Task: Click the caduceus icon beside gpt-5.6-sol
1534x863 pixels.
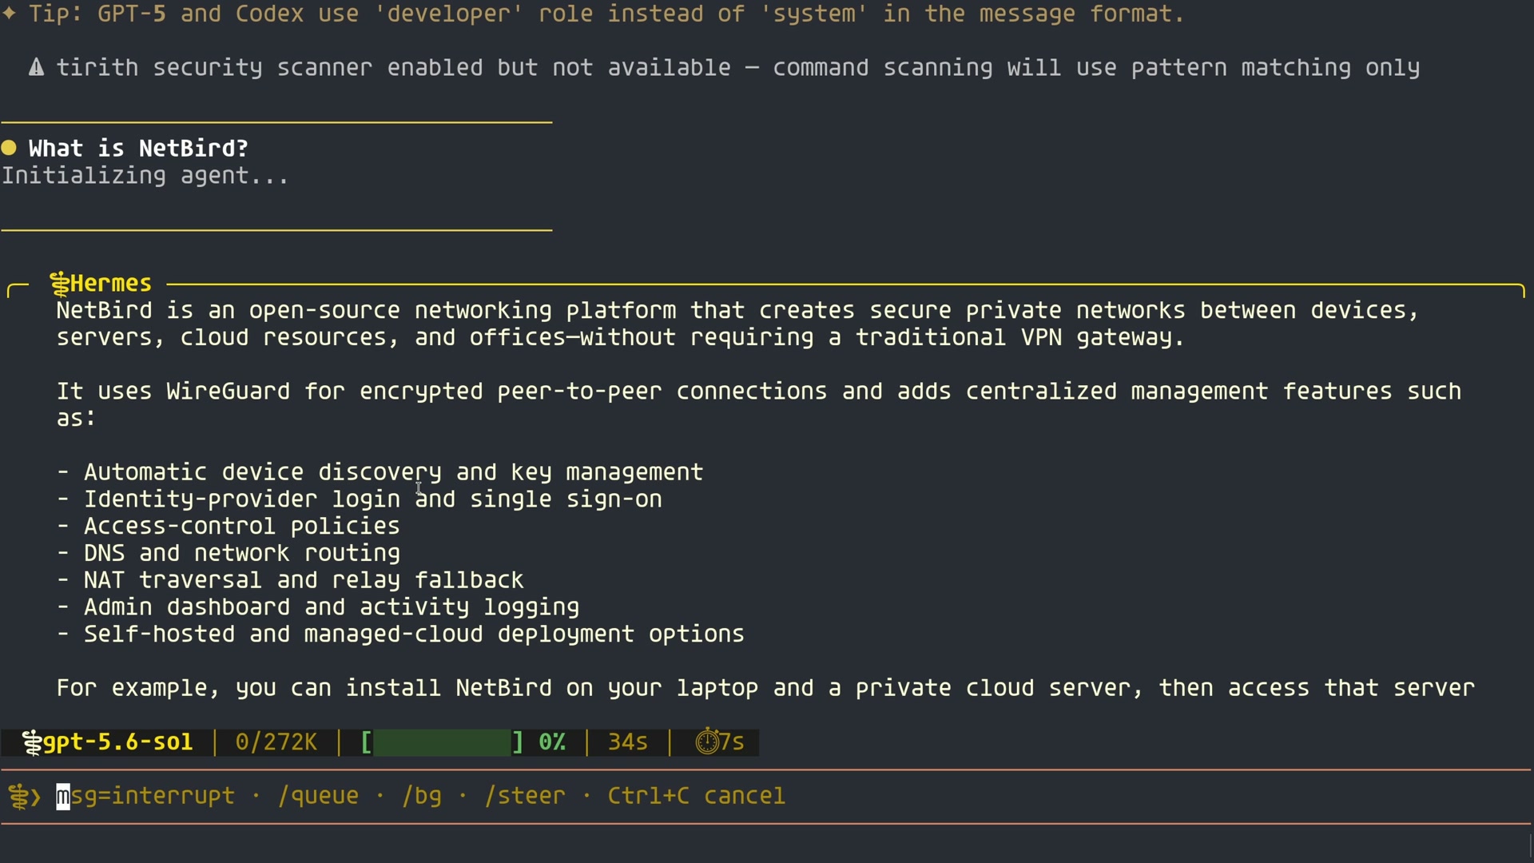Action: point(32,742)
